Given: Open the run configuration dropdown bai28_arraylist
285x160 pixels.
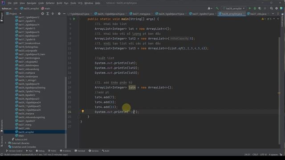Looking at the screenshot, I should pos(233,8).
